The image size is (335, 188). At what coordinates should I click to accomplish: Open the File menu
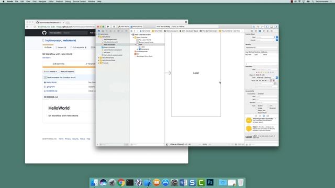[16, 2]
